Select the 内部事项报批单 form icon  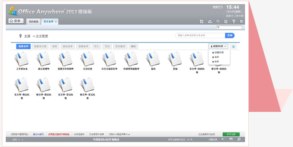131,59
